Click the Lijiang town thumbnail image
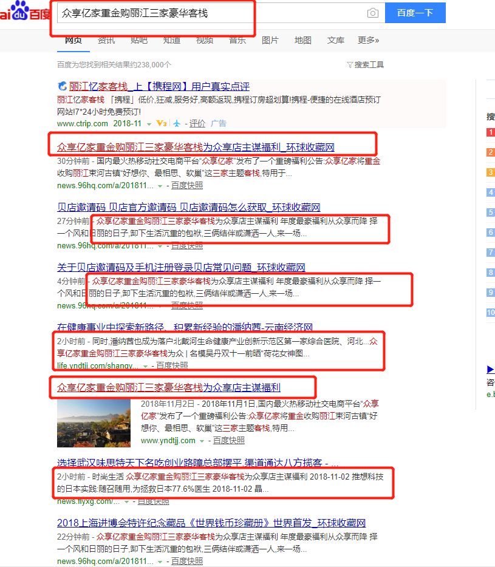Screen dimensions: 495x567 click(x=94, y=423)
